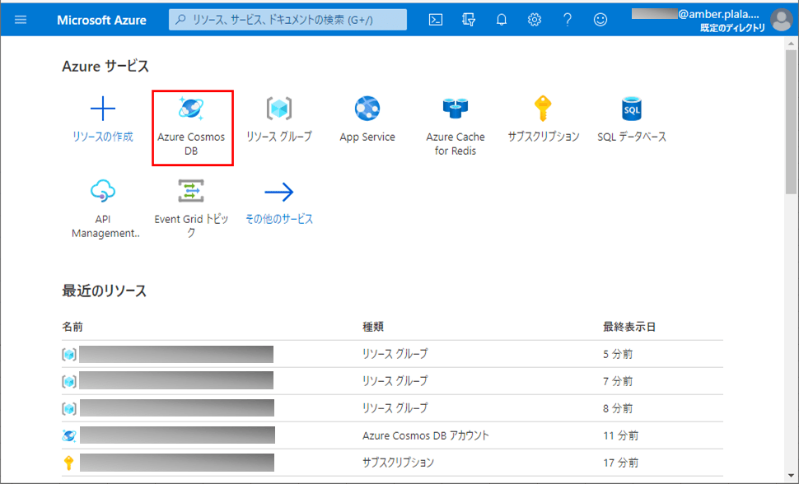Open directory and subscription filter icon
The image size is (799, 484).
(x=469, y=20)
